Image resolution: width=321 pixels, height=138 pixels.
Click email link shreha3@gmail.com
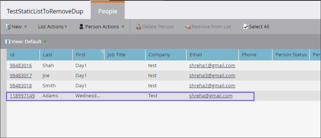212,76
